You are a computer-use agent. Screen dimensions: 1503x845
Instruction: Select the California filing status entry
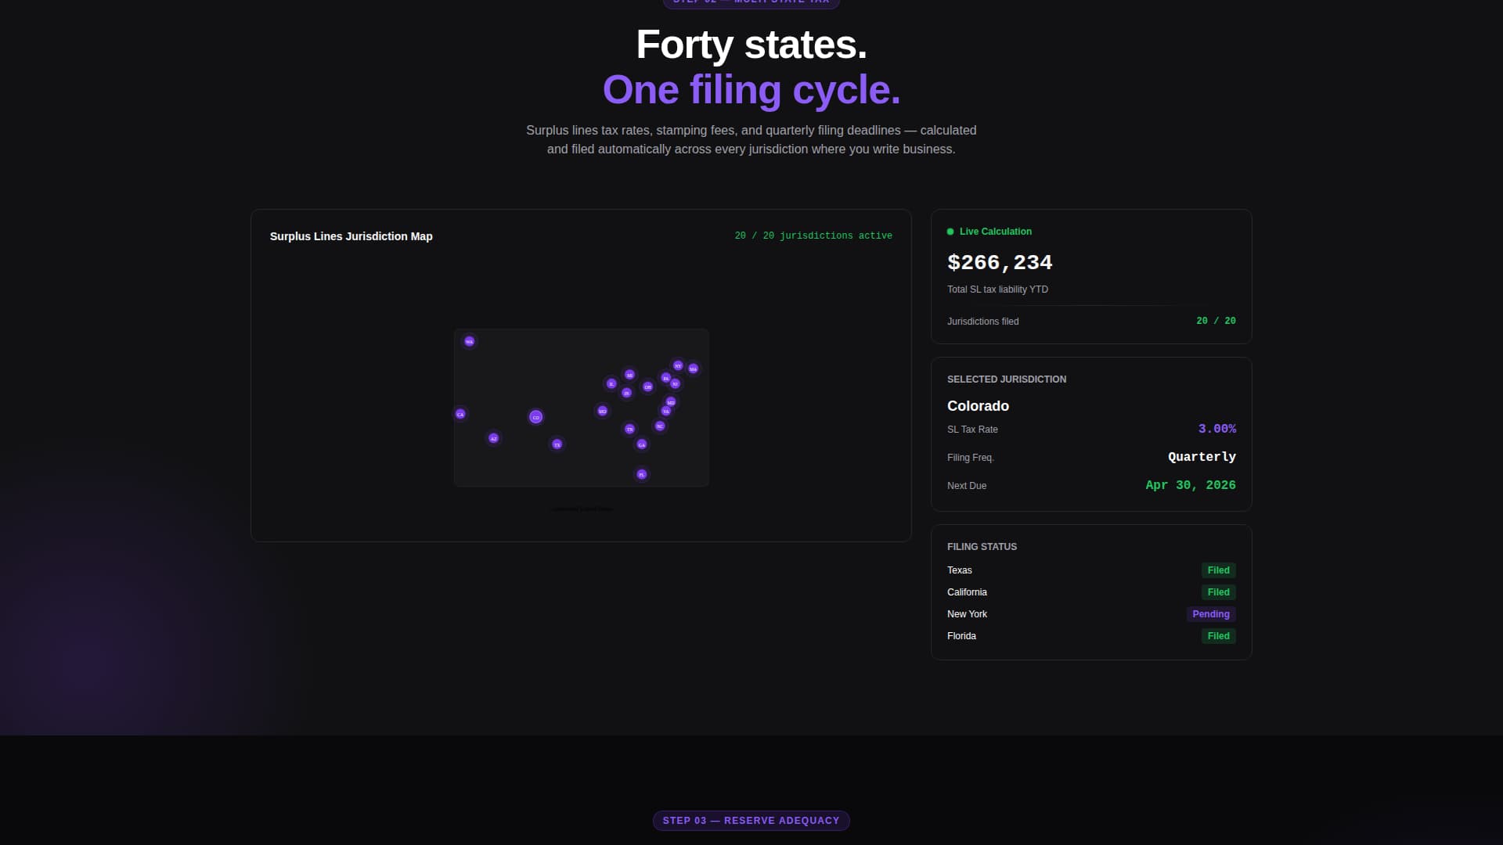[967, 592]
